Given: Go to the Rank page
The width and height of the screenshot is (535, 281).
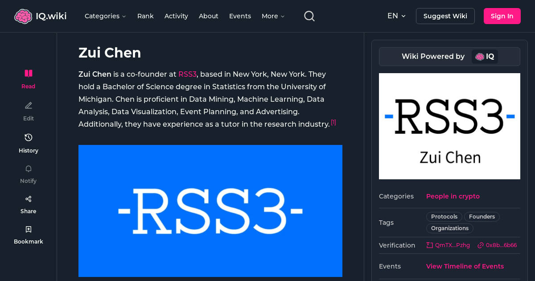Looking at the screenshot, I should tap(145, 16).
